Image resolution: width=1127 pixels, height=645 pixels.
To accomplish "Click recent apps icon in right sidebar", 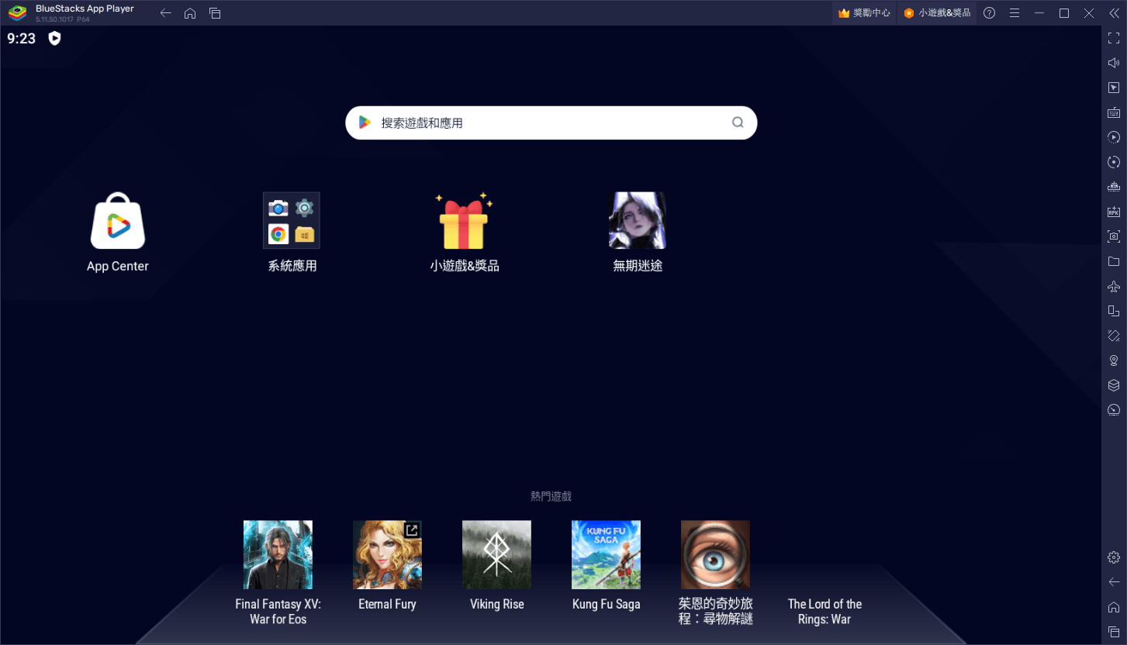I will 1114,632.
